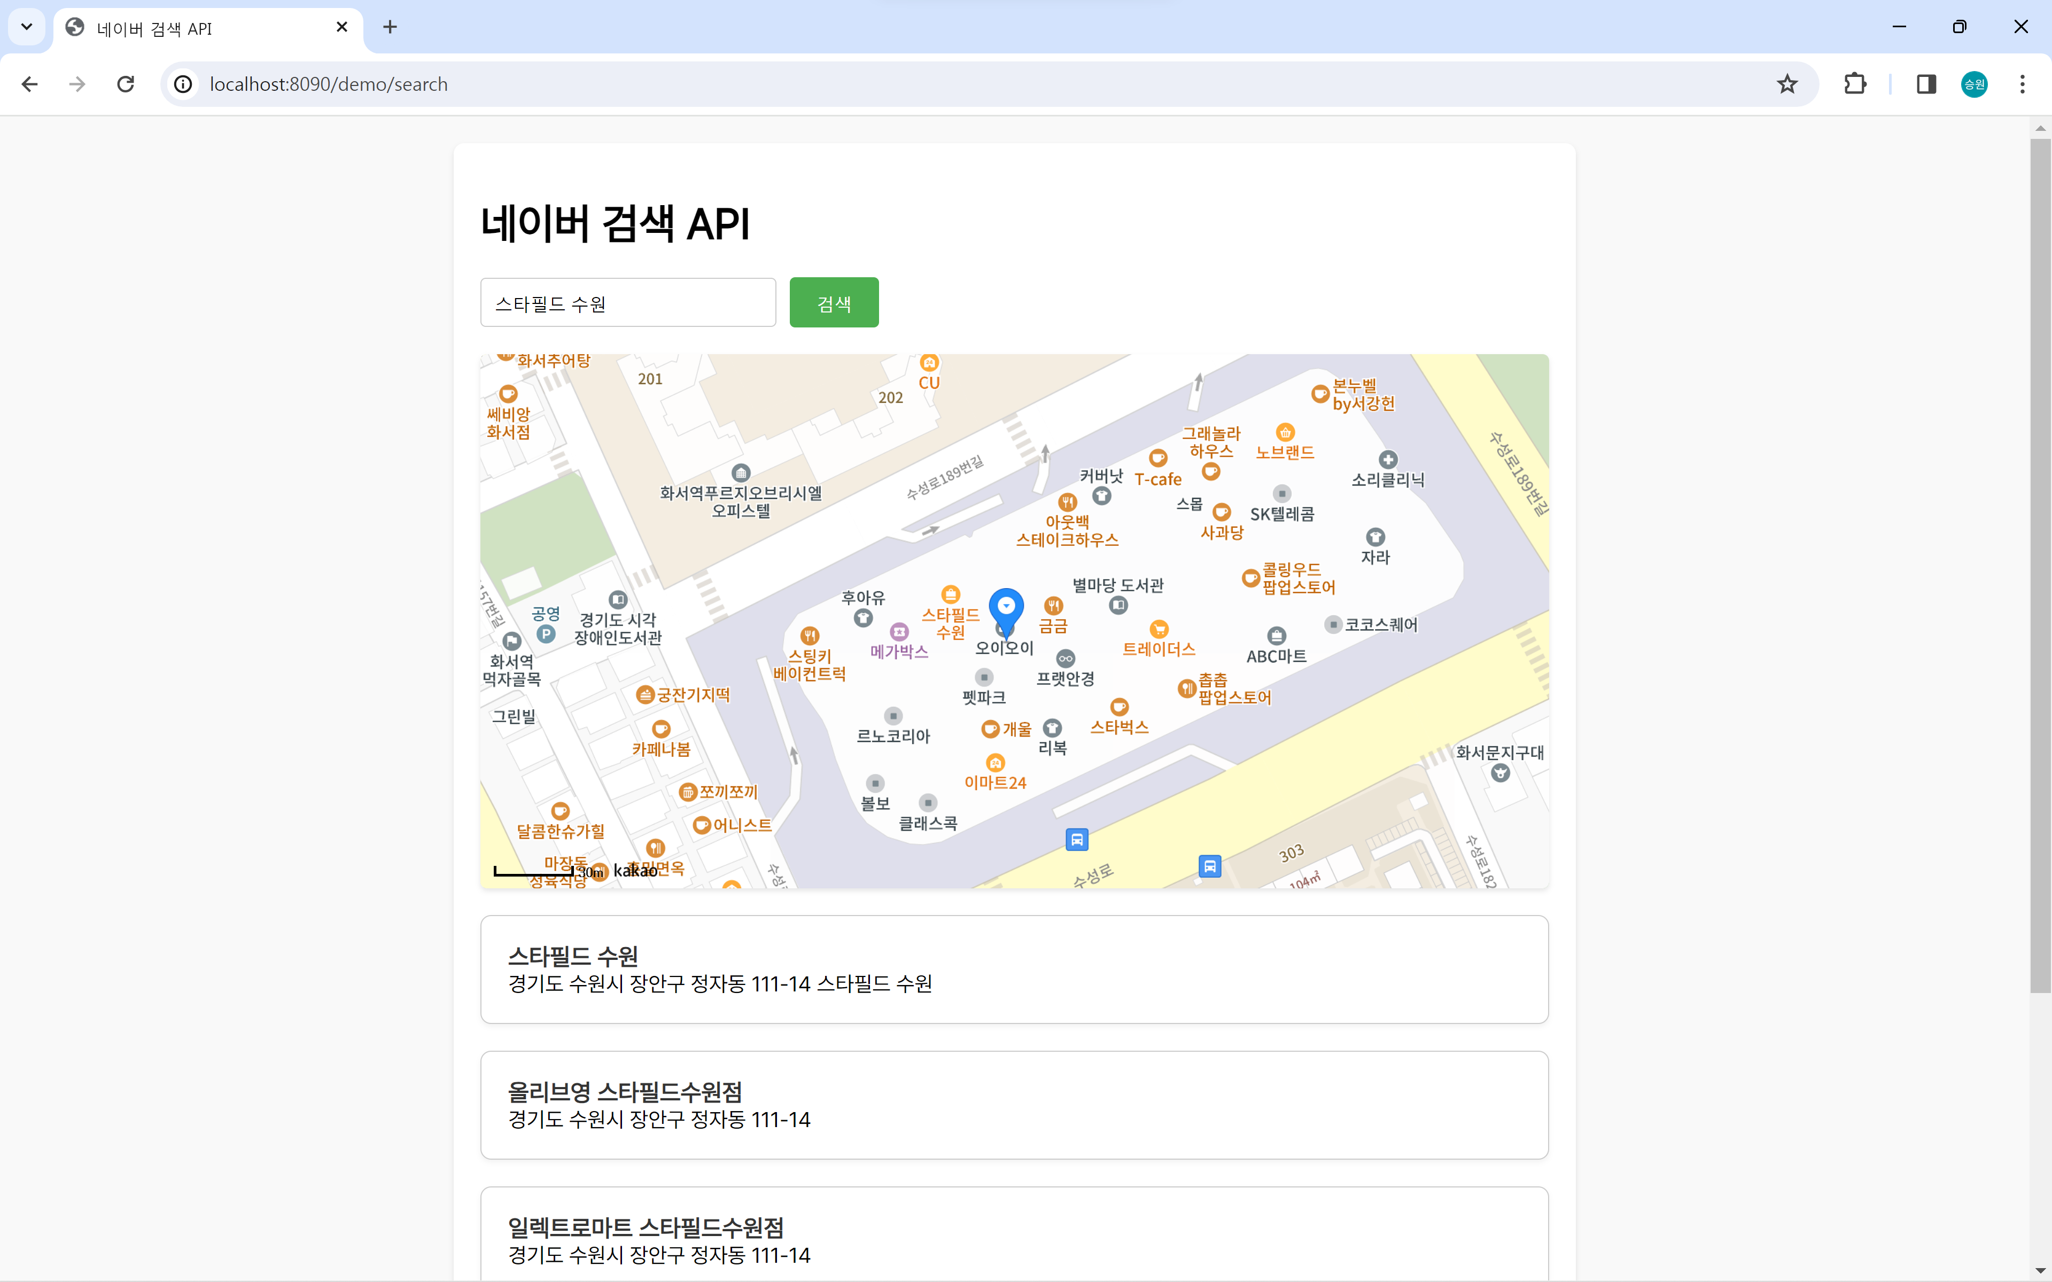Open the user profile avatar icon

tap(1974, 84)
